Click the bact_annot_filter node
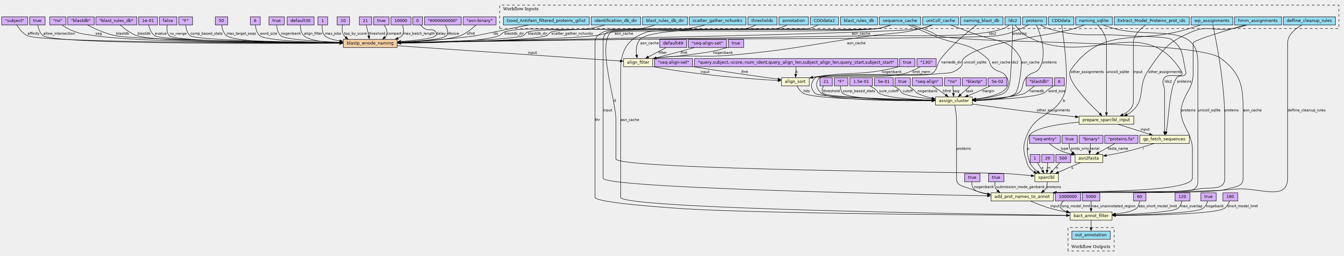 (x=1091, y=216)
